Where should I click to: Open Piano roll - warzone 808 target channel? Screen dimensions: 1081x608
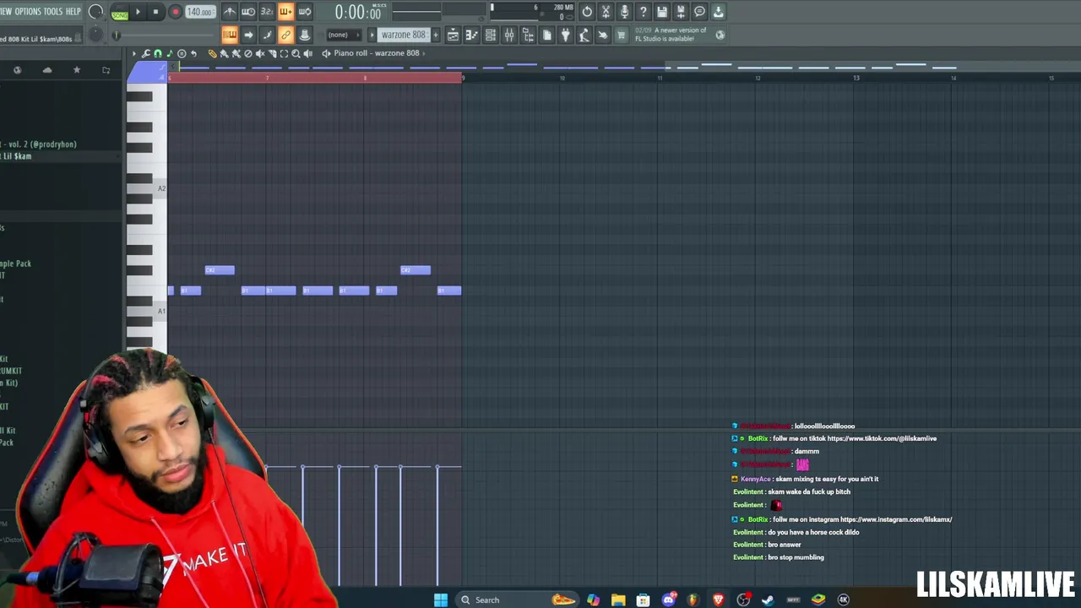click(x=376, y=53)
